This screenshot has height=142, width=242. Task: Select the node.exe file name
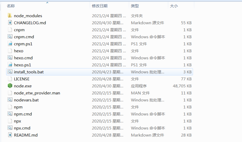23,86
